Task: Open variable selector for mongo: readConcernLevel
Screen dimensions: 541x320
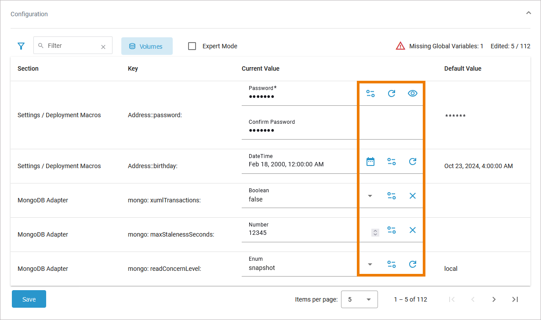Action: click(x=391, y=264)
